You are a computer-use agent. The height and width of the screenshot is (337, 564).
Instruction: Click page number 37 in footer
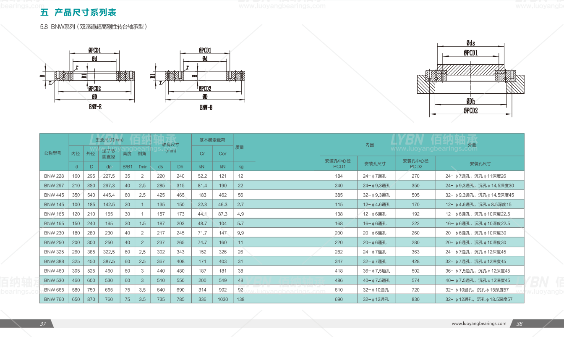click(43, 324)
